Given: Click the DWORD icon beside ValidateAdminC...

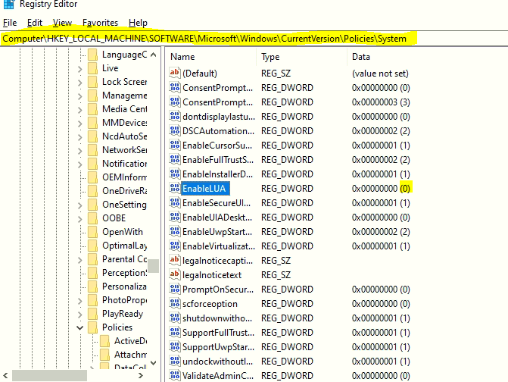Looking at the screenshot, I should [x=175, y=375].
